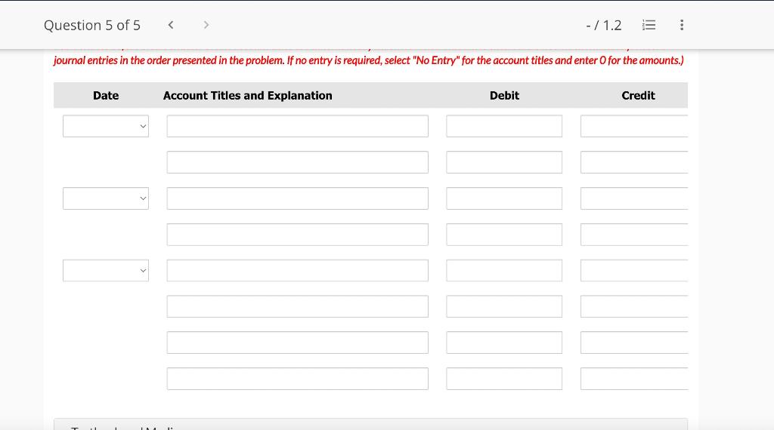Screen dimensions: 774x430
Task: Open the question list icon
Action: [x=649, y=25]
